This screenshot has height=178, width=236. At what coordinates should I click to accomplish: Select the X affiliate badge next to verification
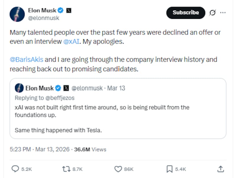[x=68, y=10]
